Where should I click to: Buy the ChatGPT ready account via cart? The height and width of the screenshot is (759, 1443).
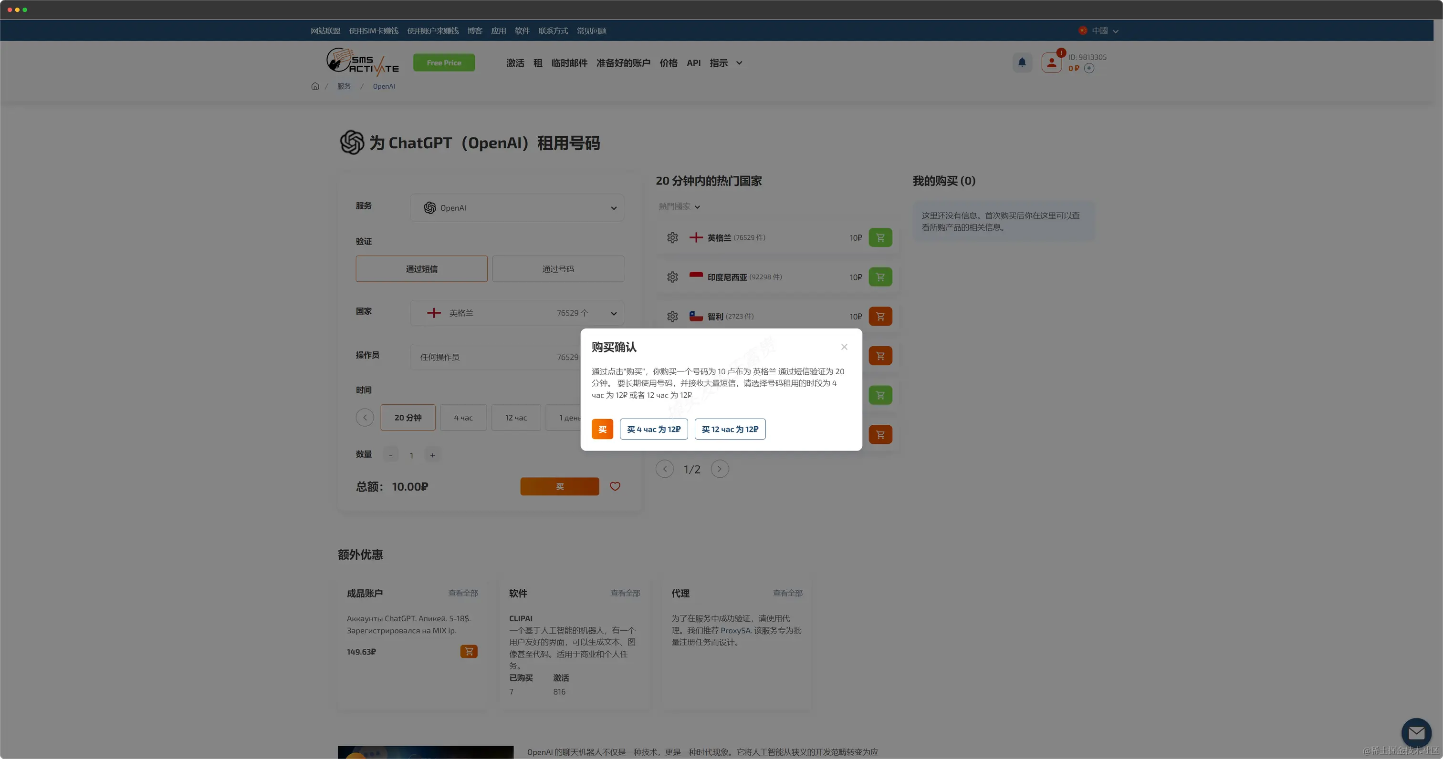[468, 652]
